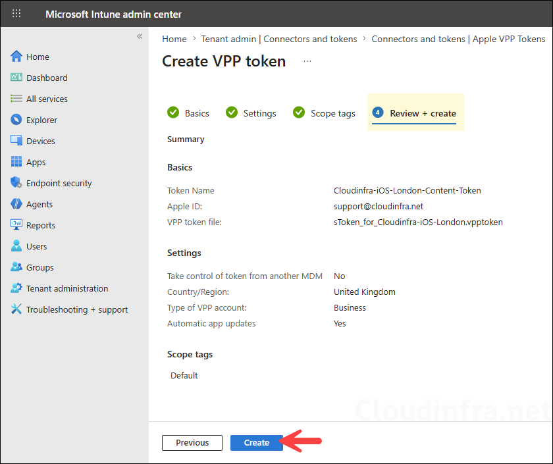Open Home in the left navigation
This screenshot has height=464, width=553.
(38, 57)
